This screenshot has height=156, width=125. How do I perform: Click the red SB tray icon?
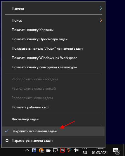pos(62,150)
